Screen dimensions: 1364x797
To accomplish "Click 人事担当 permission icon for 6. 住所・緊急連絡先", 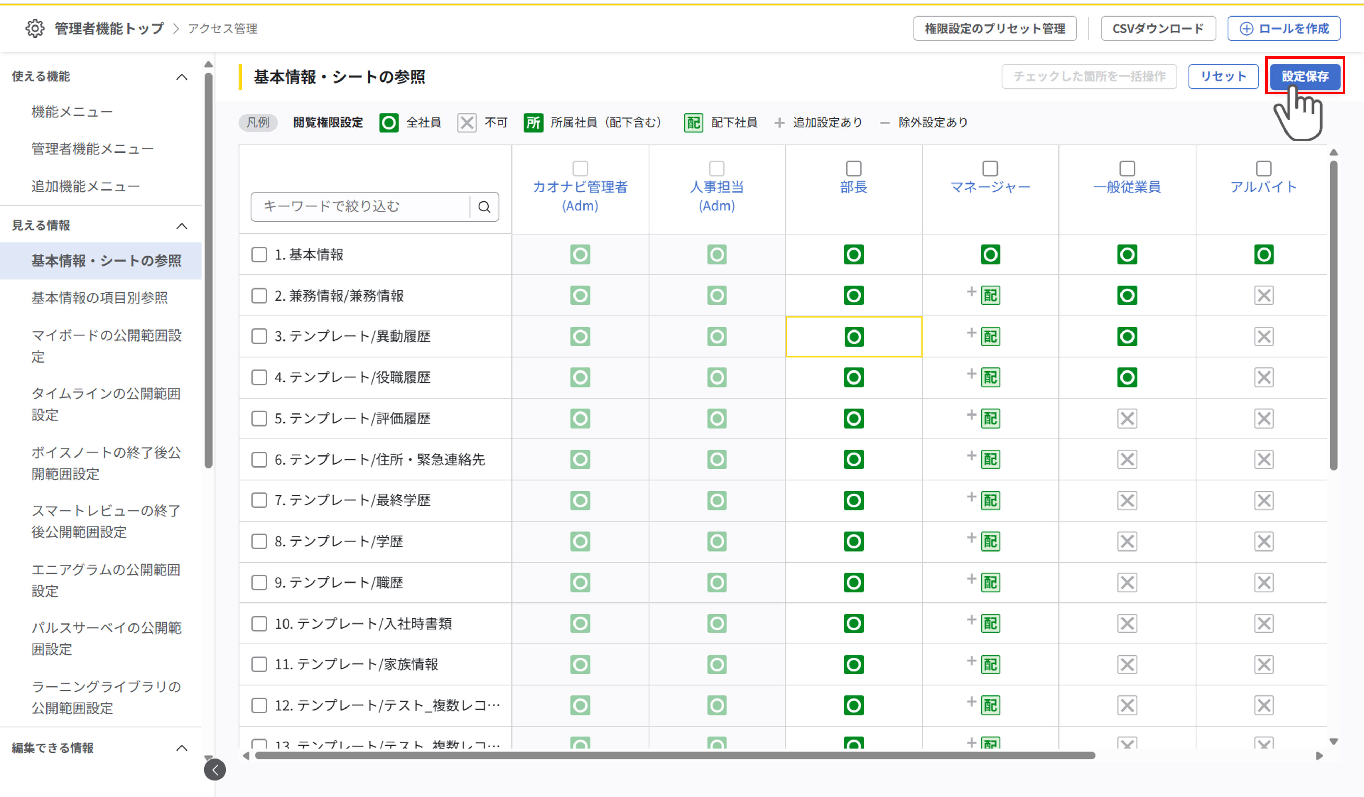I will pyautogui.click(x=717, y=459).
